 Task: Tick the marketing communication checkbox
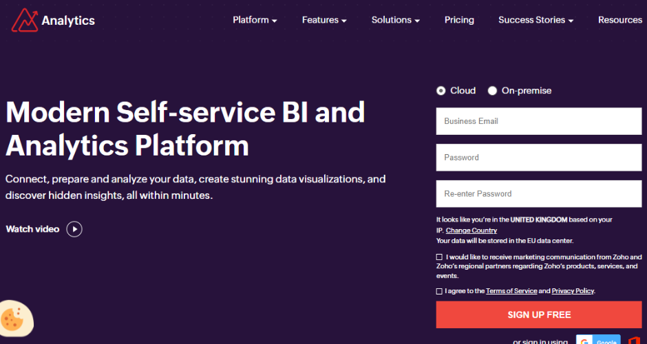pyautogui.click(x=440, y=257)
